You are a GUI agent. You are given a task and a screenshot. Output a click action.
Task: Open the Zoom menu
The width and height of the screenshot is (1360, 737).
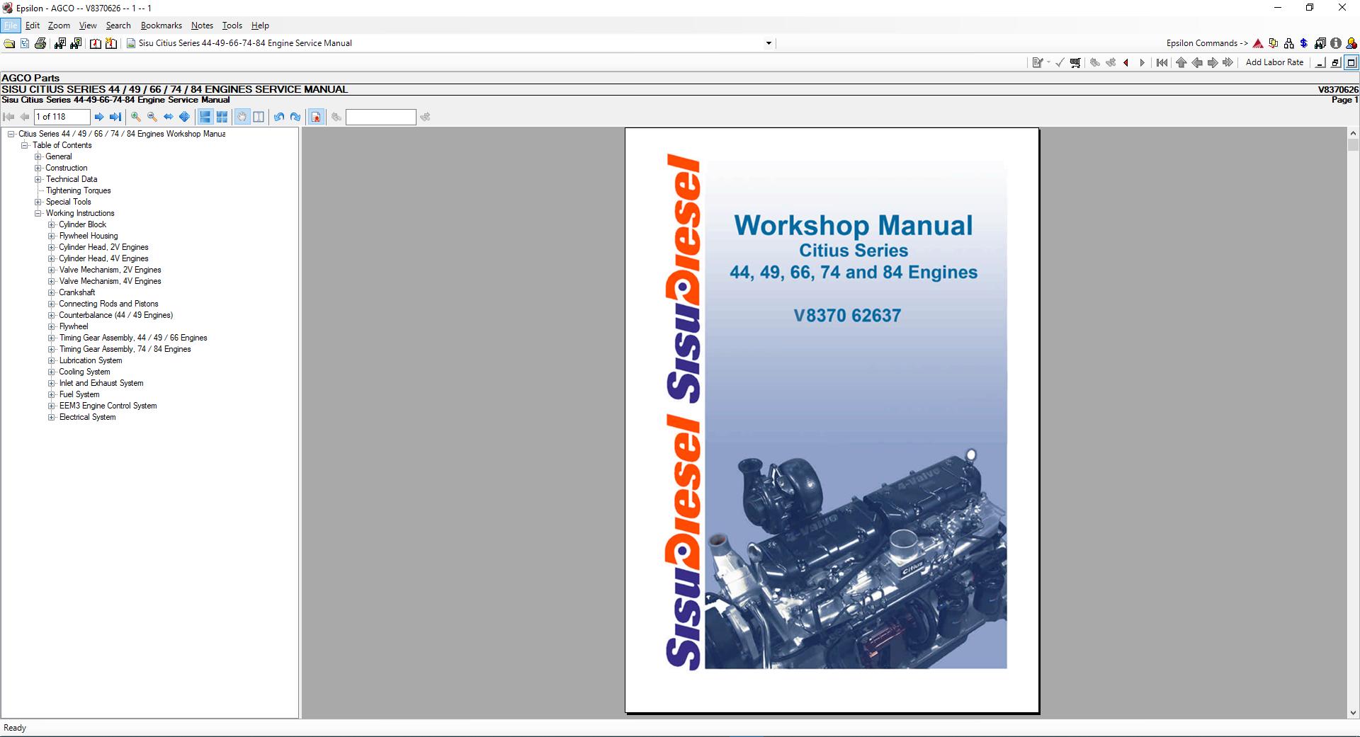(x=59, y=25)
